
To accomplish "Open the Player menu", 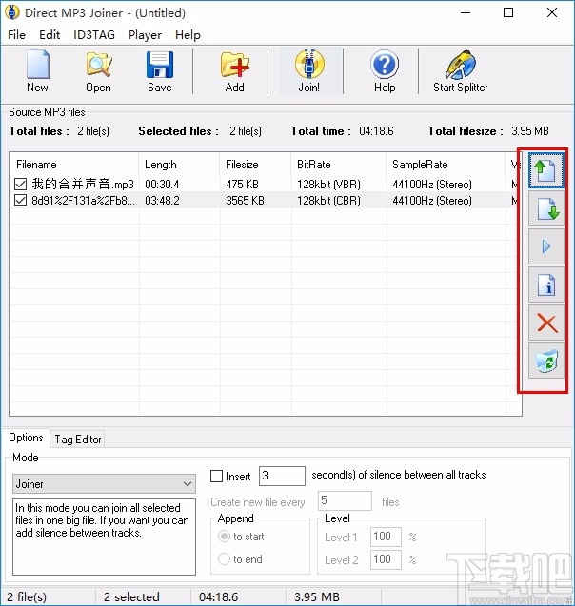I will [x=145, y=35].
